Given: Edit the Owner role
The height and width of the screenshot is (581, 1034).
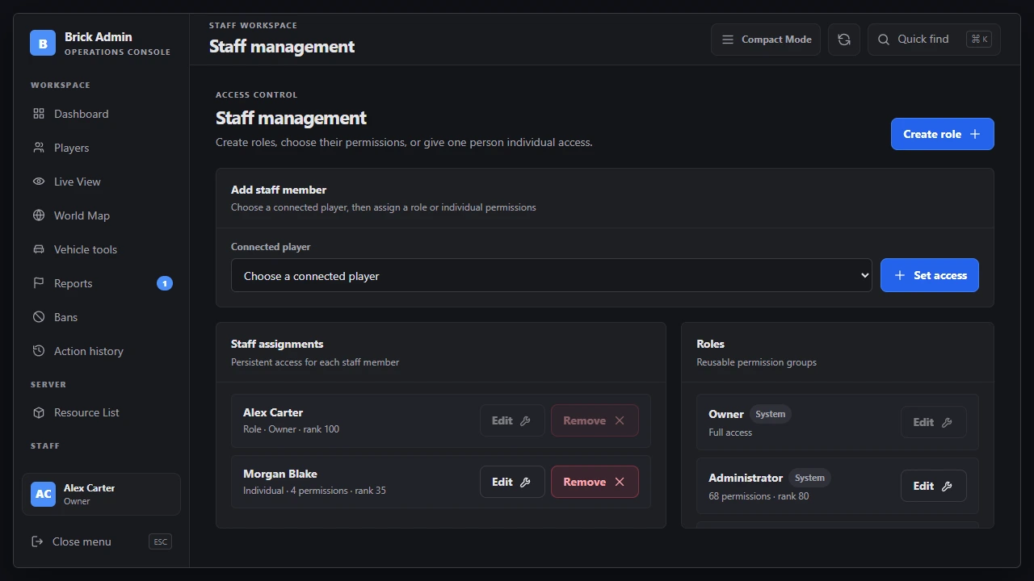Looking at the screenshot, I should 934,422.
